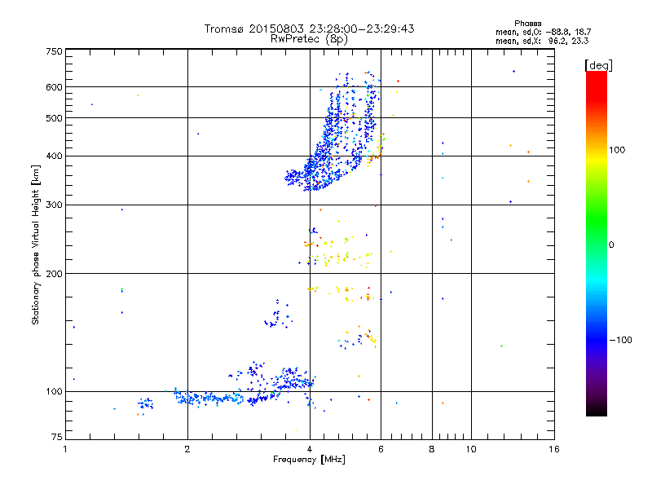The height and width of the screenshot is (489, 652).
Task: Click the x-axis tick label '4'
Action: [x=310, y=449]
